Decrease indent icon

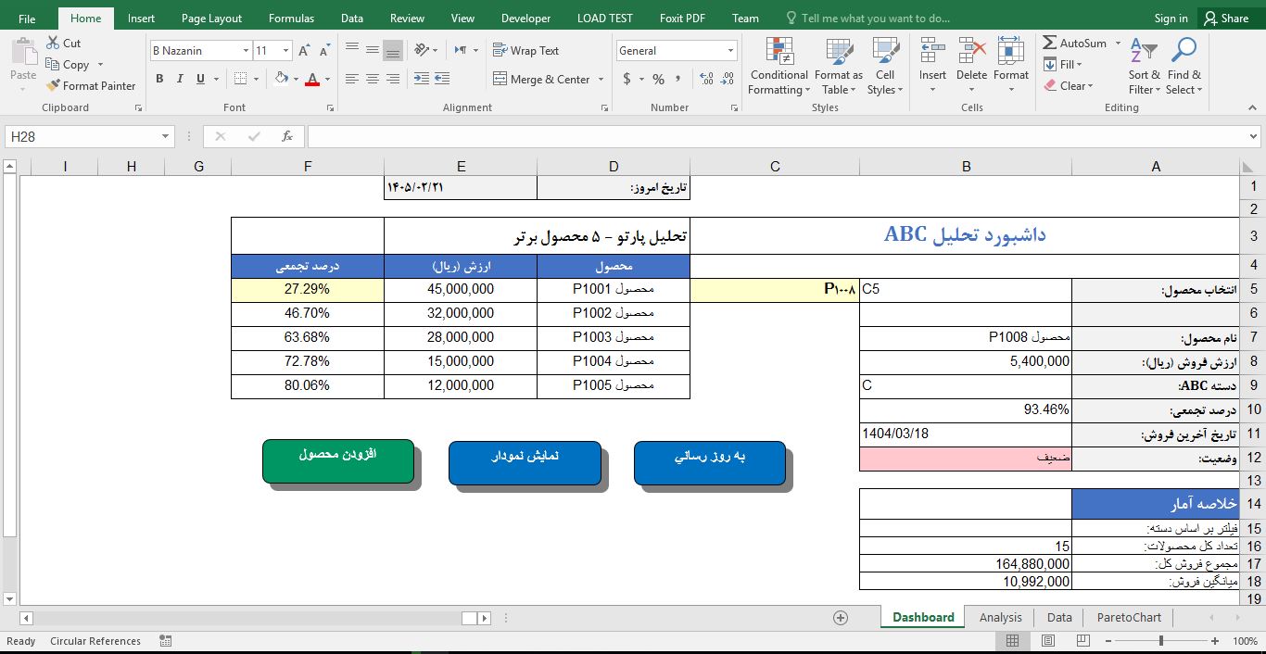click(x=422, y=80)
